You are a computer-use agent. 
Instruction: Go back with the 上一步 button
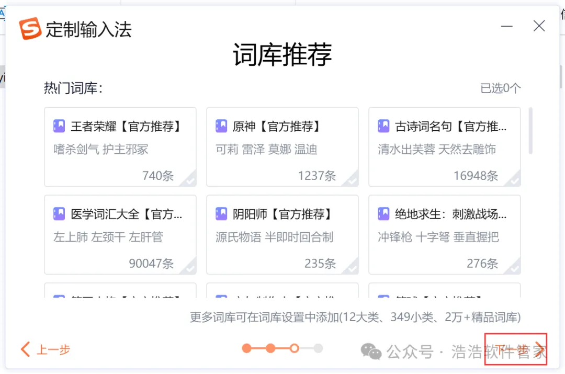(x=46, y=349)
